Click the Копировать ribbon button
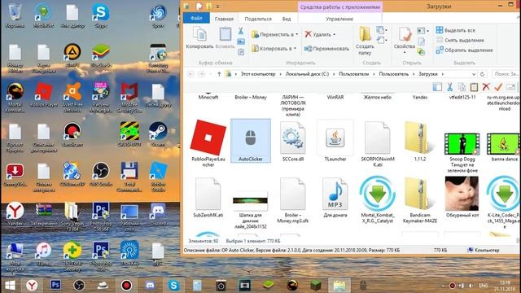Screen dimensions: 521x293 [199, 38]
